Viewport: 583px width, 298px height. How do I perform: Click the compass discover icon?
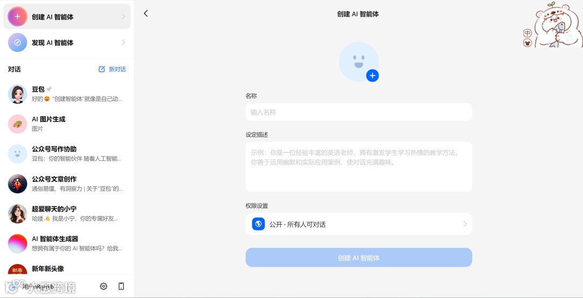click(17, 43)
